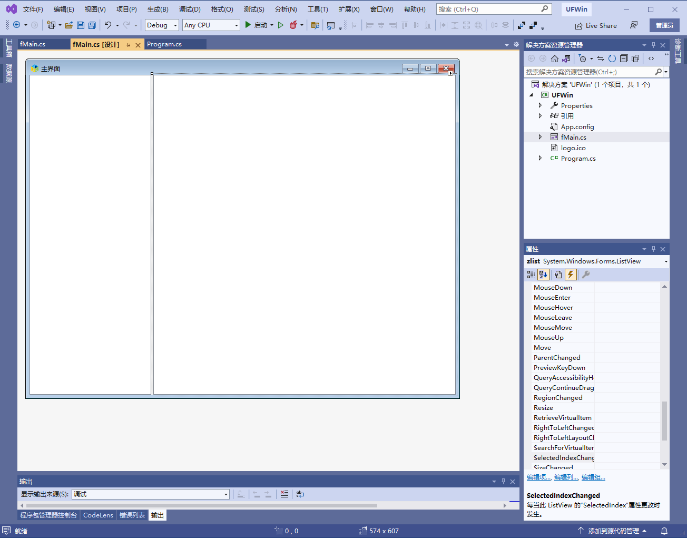Open the Debug configuration dropdown
The height and width of the screenshot is (538, 687).
pyautogui.click(x=162, y=25)
